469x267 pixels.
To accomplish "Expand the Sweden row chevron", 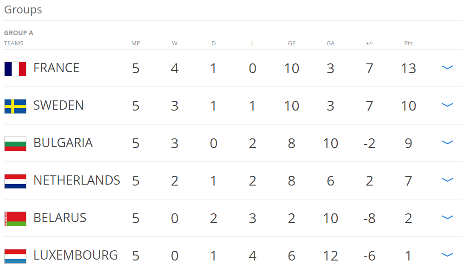I will 447,105.
